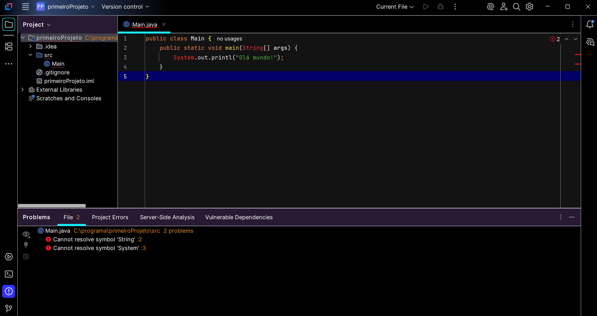Click the IntelliJ IDEA logo icon
Screen dimensions: 597x316
pos(9,7)
